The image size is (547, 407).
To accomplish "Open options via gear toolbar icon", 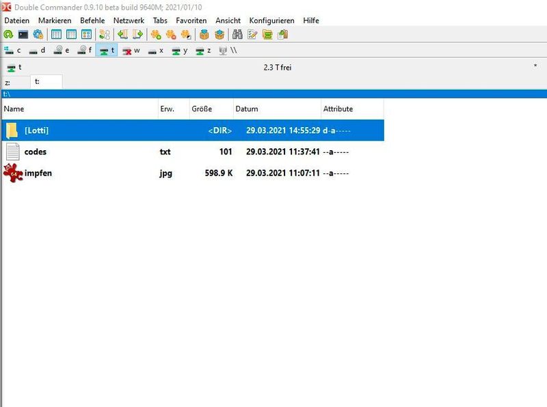I will tap(38, 35).
